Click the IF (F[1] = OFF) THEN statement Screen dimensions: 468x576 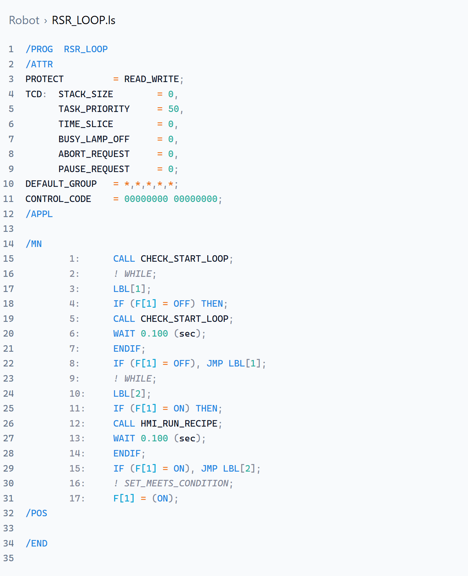(170, 304)
